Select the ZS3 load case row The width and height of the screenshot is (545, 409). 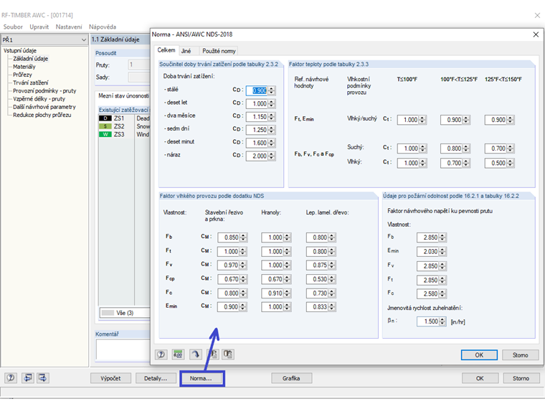click(x=124, y=134)
